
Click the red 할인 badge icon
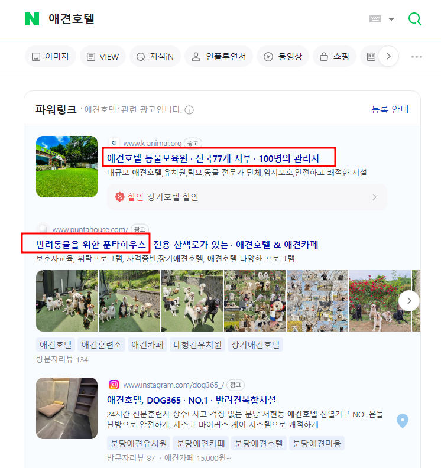pos(119,197)
